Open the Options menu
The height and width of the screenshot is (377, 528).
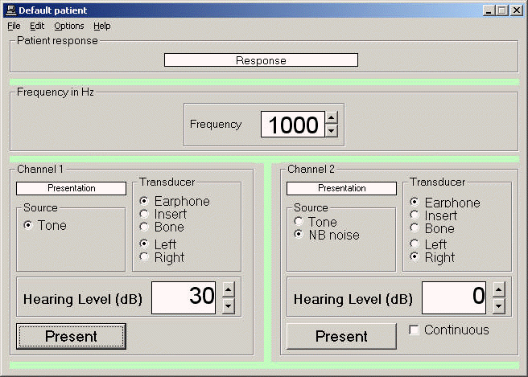[x=69, y=26]
